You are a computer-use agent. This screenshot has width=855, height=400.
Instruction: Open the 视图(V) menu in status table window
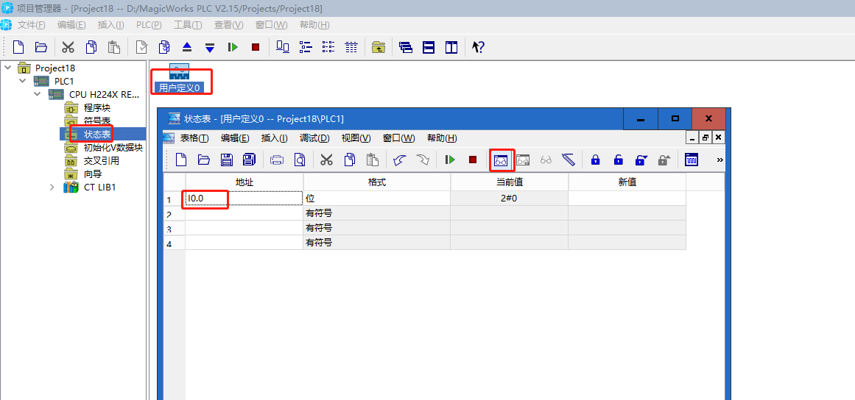(356, 138)
